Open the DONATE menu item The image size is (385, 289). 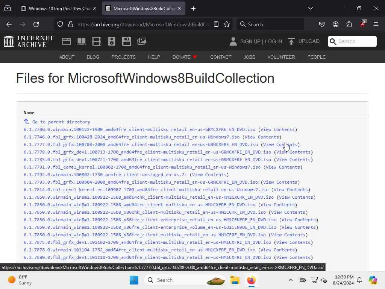coord(185,57)
